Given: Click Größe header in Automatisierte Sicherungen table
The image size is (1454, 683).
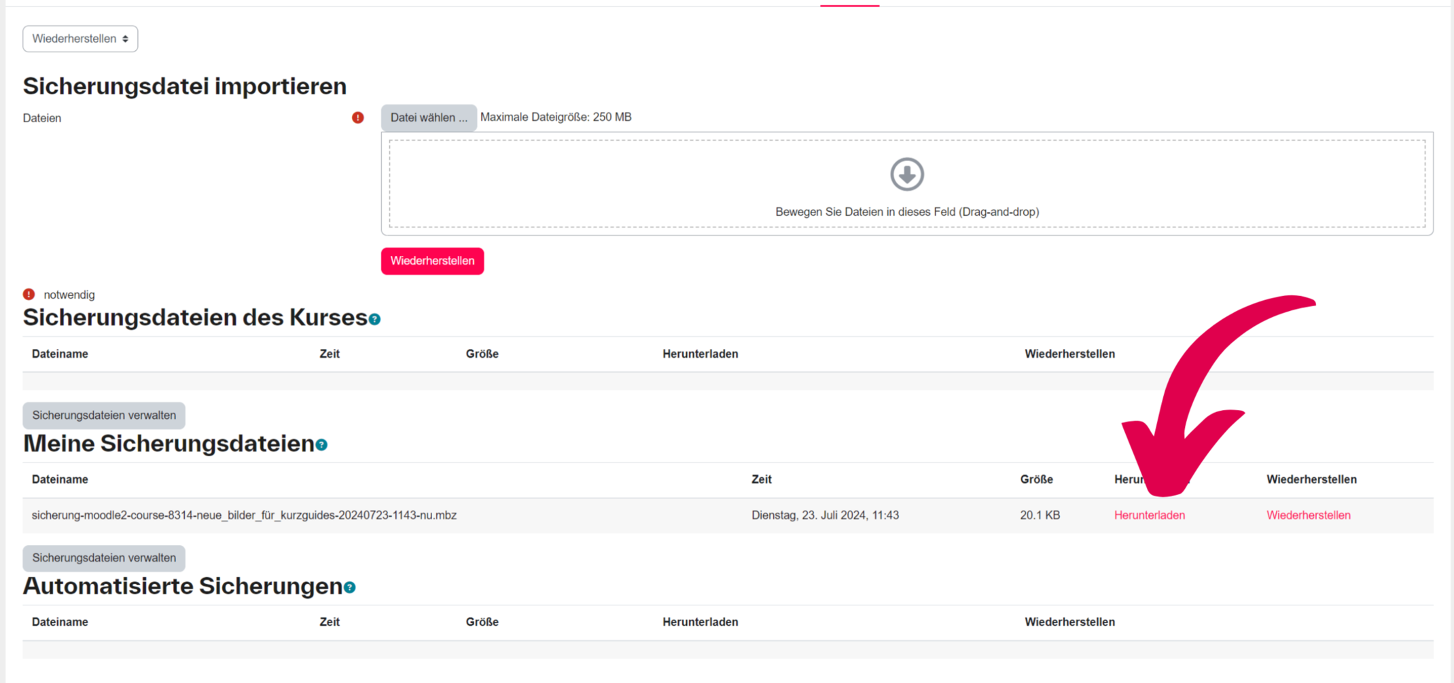Looking at the screenshot, I should point(482,622).
